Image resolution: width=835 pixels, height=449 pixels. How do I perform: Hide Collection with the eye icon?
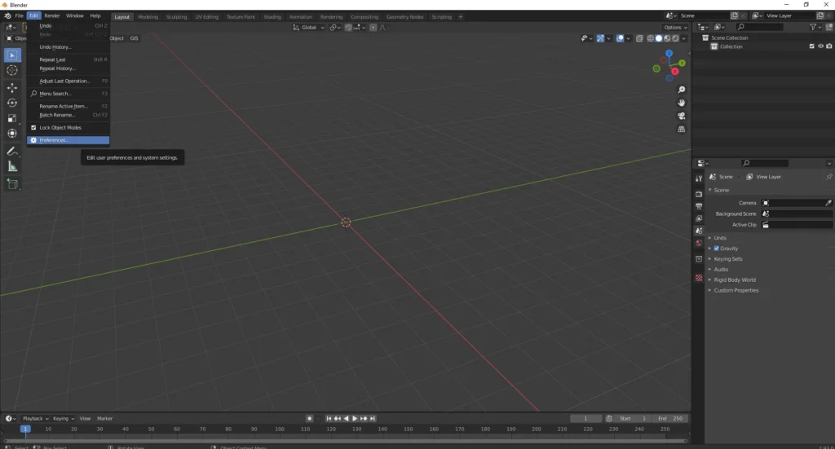(x=820, y=46)
